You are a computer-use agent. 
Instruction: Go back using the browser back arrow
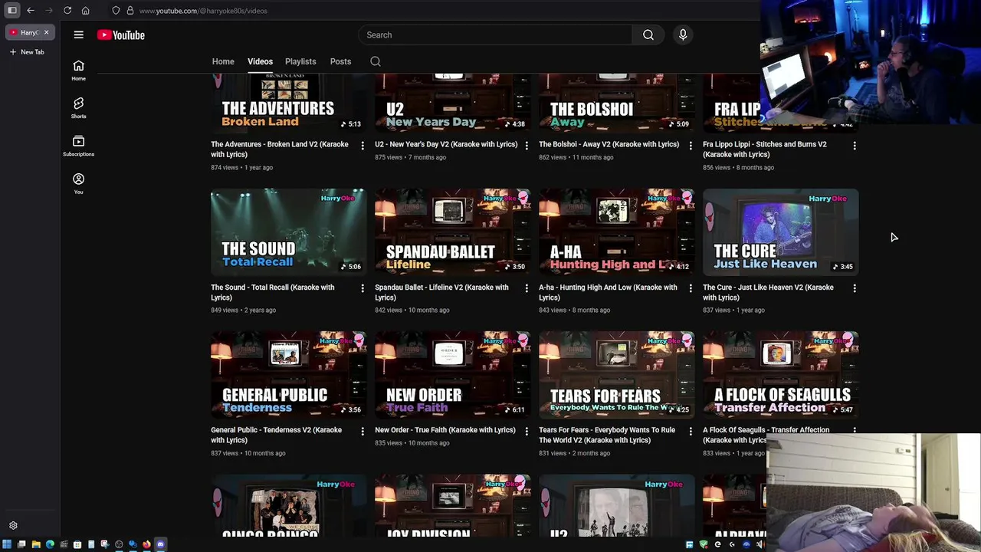click(31, 11)
